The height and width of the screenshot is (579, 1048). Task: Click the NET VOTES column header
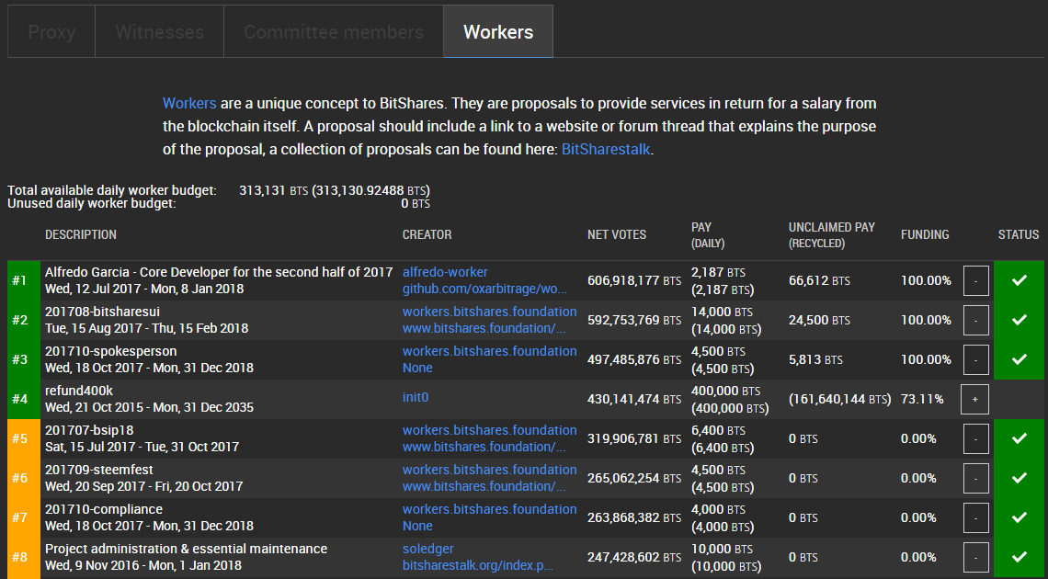click(x=617, y=234)
